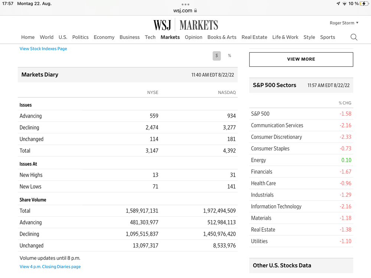This screenshot has width=371, height=278.
Task: Open the Sports section
Action: (x=328, y=37)
